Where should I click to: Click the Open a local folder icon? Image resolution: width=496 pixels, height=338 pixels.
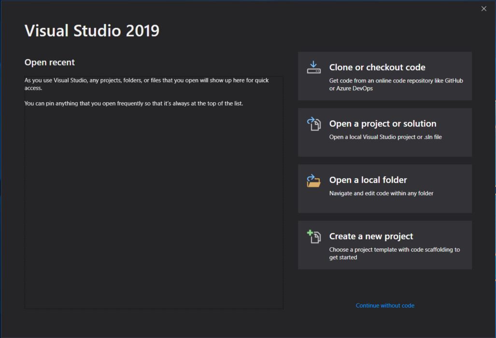313,180
